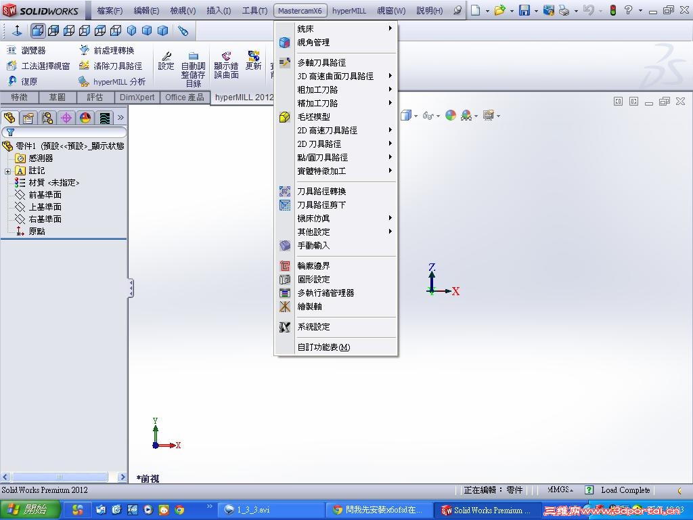693x520 pixels.
Task: Collapse the left panel via side handle
Action: (131, 288)
